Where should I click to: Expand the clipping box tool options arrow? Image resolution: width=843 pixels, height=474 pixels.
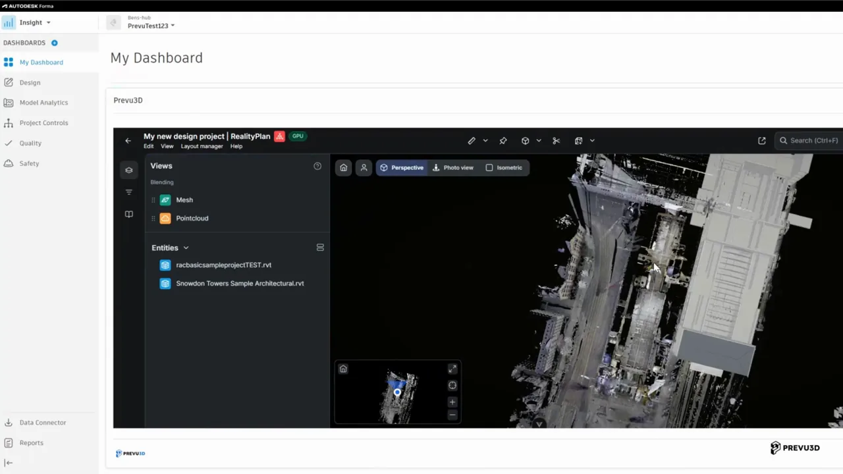pyautogui.click(x=592, y=140)
